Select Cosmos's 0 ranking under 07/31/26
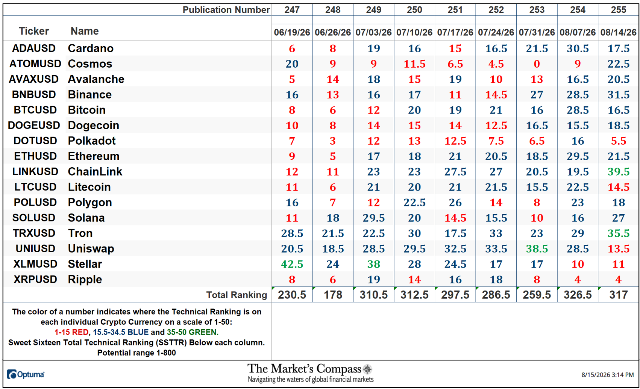 pyautogui.click(x=537, y=64)
